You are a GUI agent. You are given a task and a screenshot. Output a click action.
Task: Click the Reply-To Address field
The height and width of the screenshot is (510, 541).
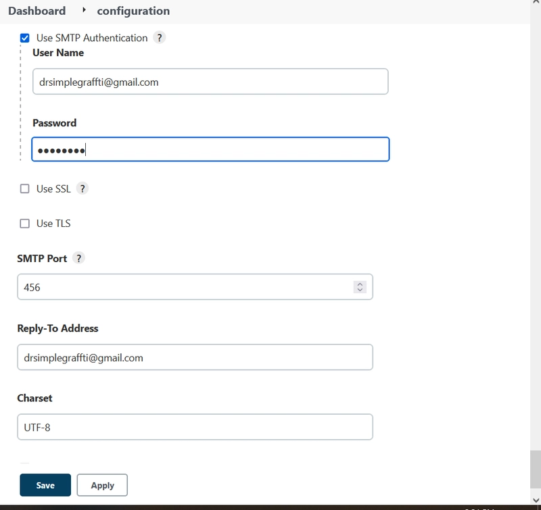pos(195,357)
